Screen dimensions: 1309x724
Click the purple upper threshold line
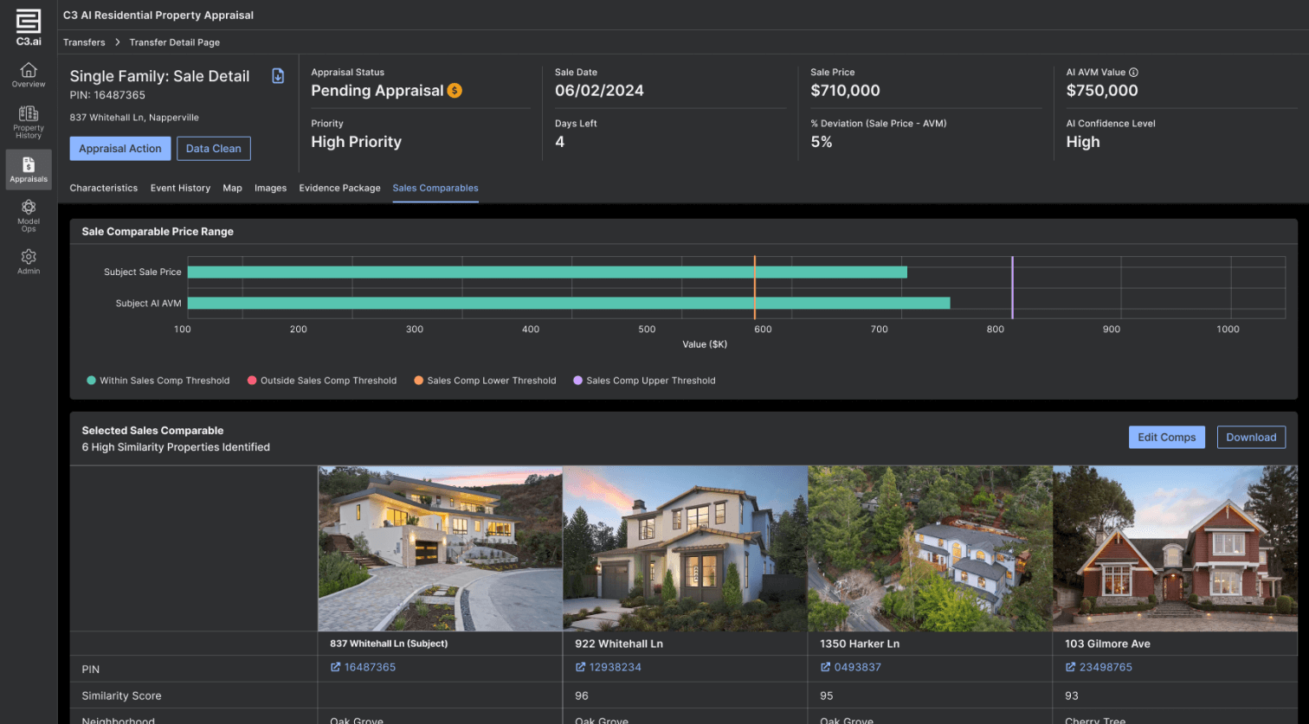[x=1012, y=287]
